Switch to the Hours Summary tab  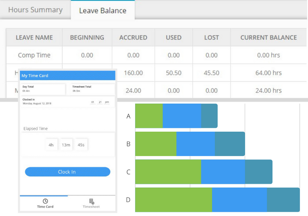[x=35, y=10]
